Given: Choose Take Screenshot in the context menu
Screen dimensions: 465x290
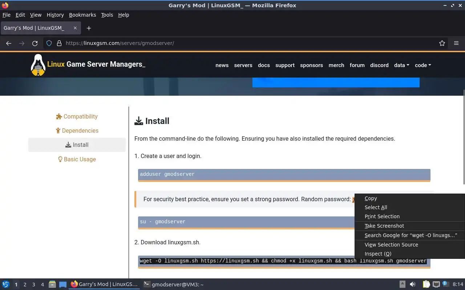Looking at the screenshot, I should tap(409, 226).
